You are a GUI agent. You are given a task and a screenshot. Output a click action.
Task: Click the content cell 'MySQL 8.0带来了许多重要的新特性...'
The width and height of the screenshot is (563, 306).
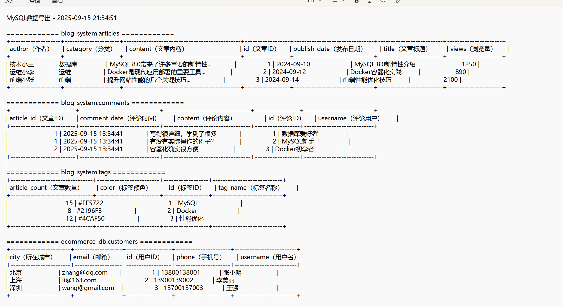(x=161, y=64)
